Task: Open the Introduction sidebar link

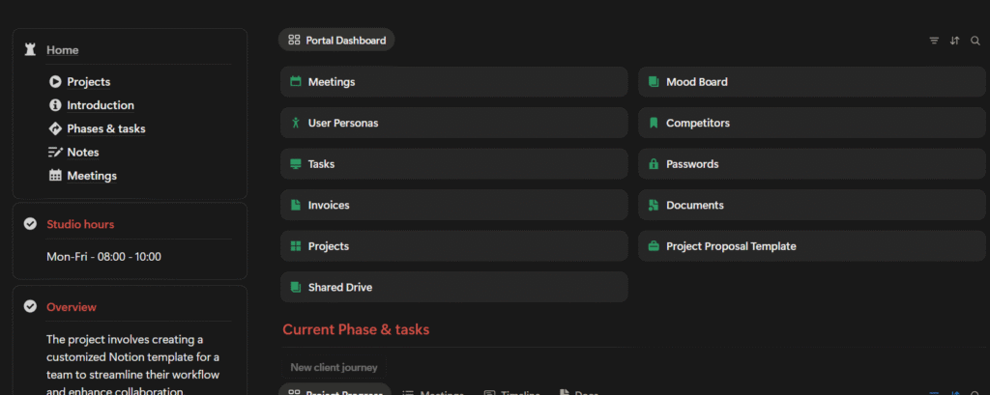Action: point(101,104)
